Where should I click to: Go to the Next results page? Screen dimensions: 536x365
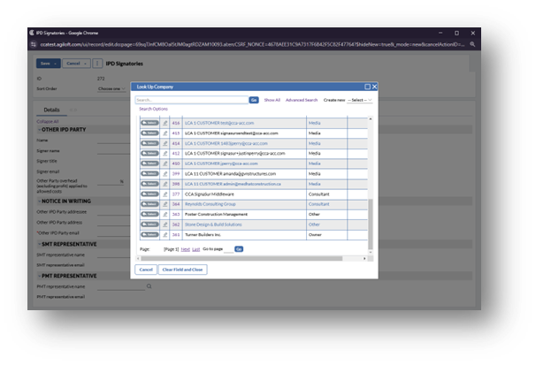click(x=184, y=250)
